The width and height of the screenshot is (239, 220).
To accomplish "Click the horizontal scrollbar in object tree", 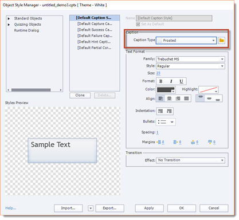I will 31,90.
